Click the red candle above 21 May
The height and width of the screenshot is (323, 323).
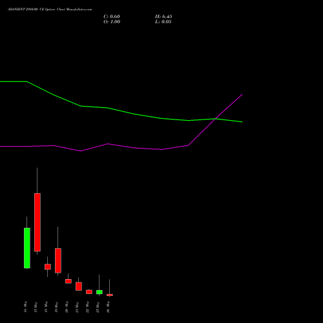click(x=79, y=286)
